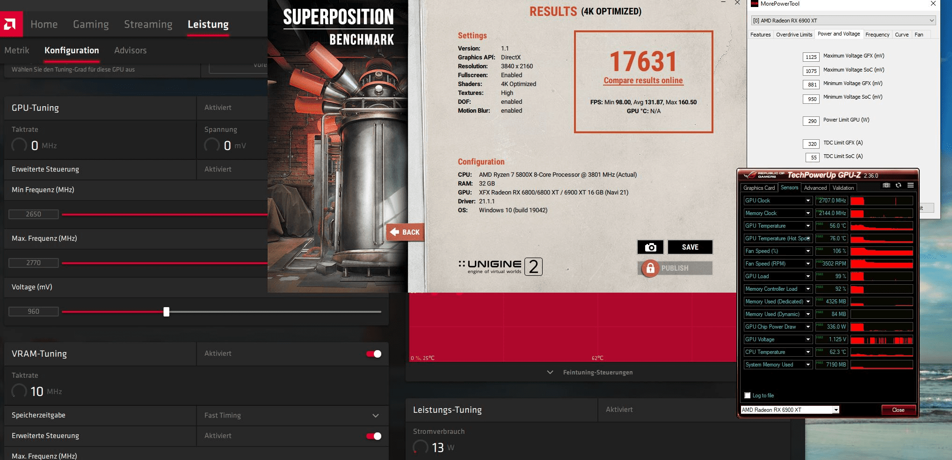Open the GPU Chip Power Draw dropdown

[x=808, y=327]
